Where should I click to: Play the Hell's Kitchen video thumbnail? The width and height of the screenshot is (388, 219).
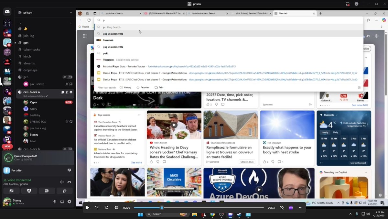point(174,125)
